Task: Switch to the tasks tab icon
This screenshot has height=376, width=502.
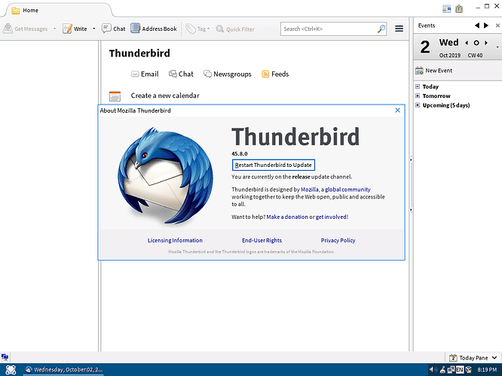Action: click(x=459, y=8)
